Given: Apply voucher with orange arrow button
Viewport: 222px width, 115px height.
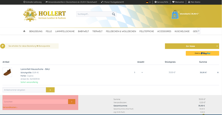Looking at the screenshot, I should [x=72, y=101].
